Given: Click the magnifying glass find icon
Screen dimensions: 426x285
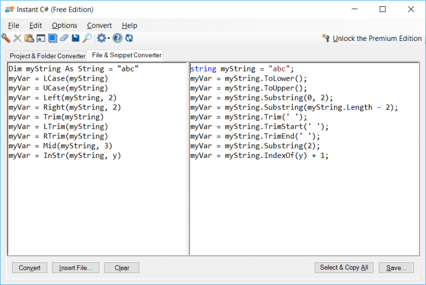Looking at the screenshot, I should point(87,38).
